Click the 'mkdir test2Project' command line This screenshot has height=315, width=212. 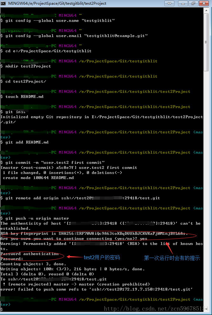[26, 66]
